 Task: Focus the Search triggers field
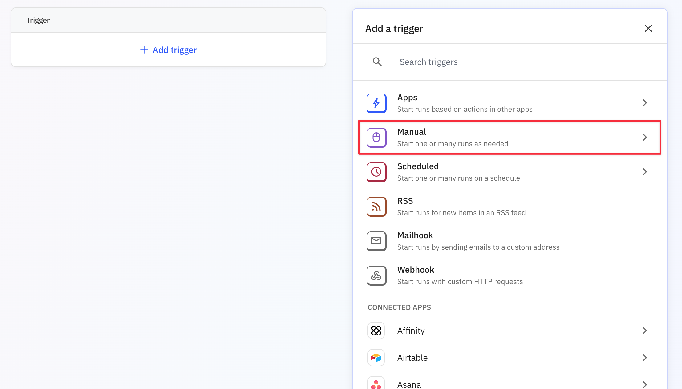[x=524, y=62]
